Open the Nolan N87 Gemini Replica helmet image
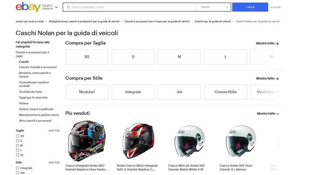Image resolution: width=311 pixels, height=175 pixels. coord(87,141)
